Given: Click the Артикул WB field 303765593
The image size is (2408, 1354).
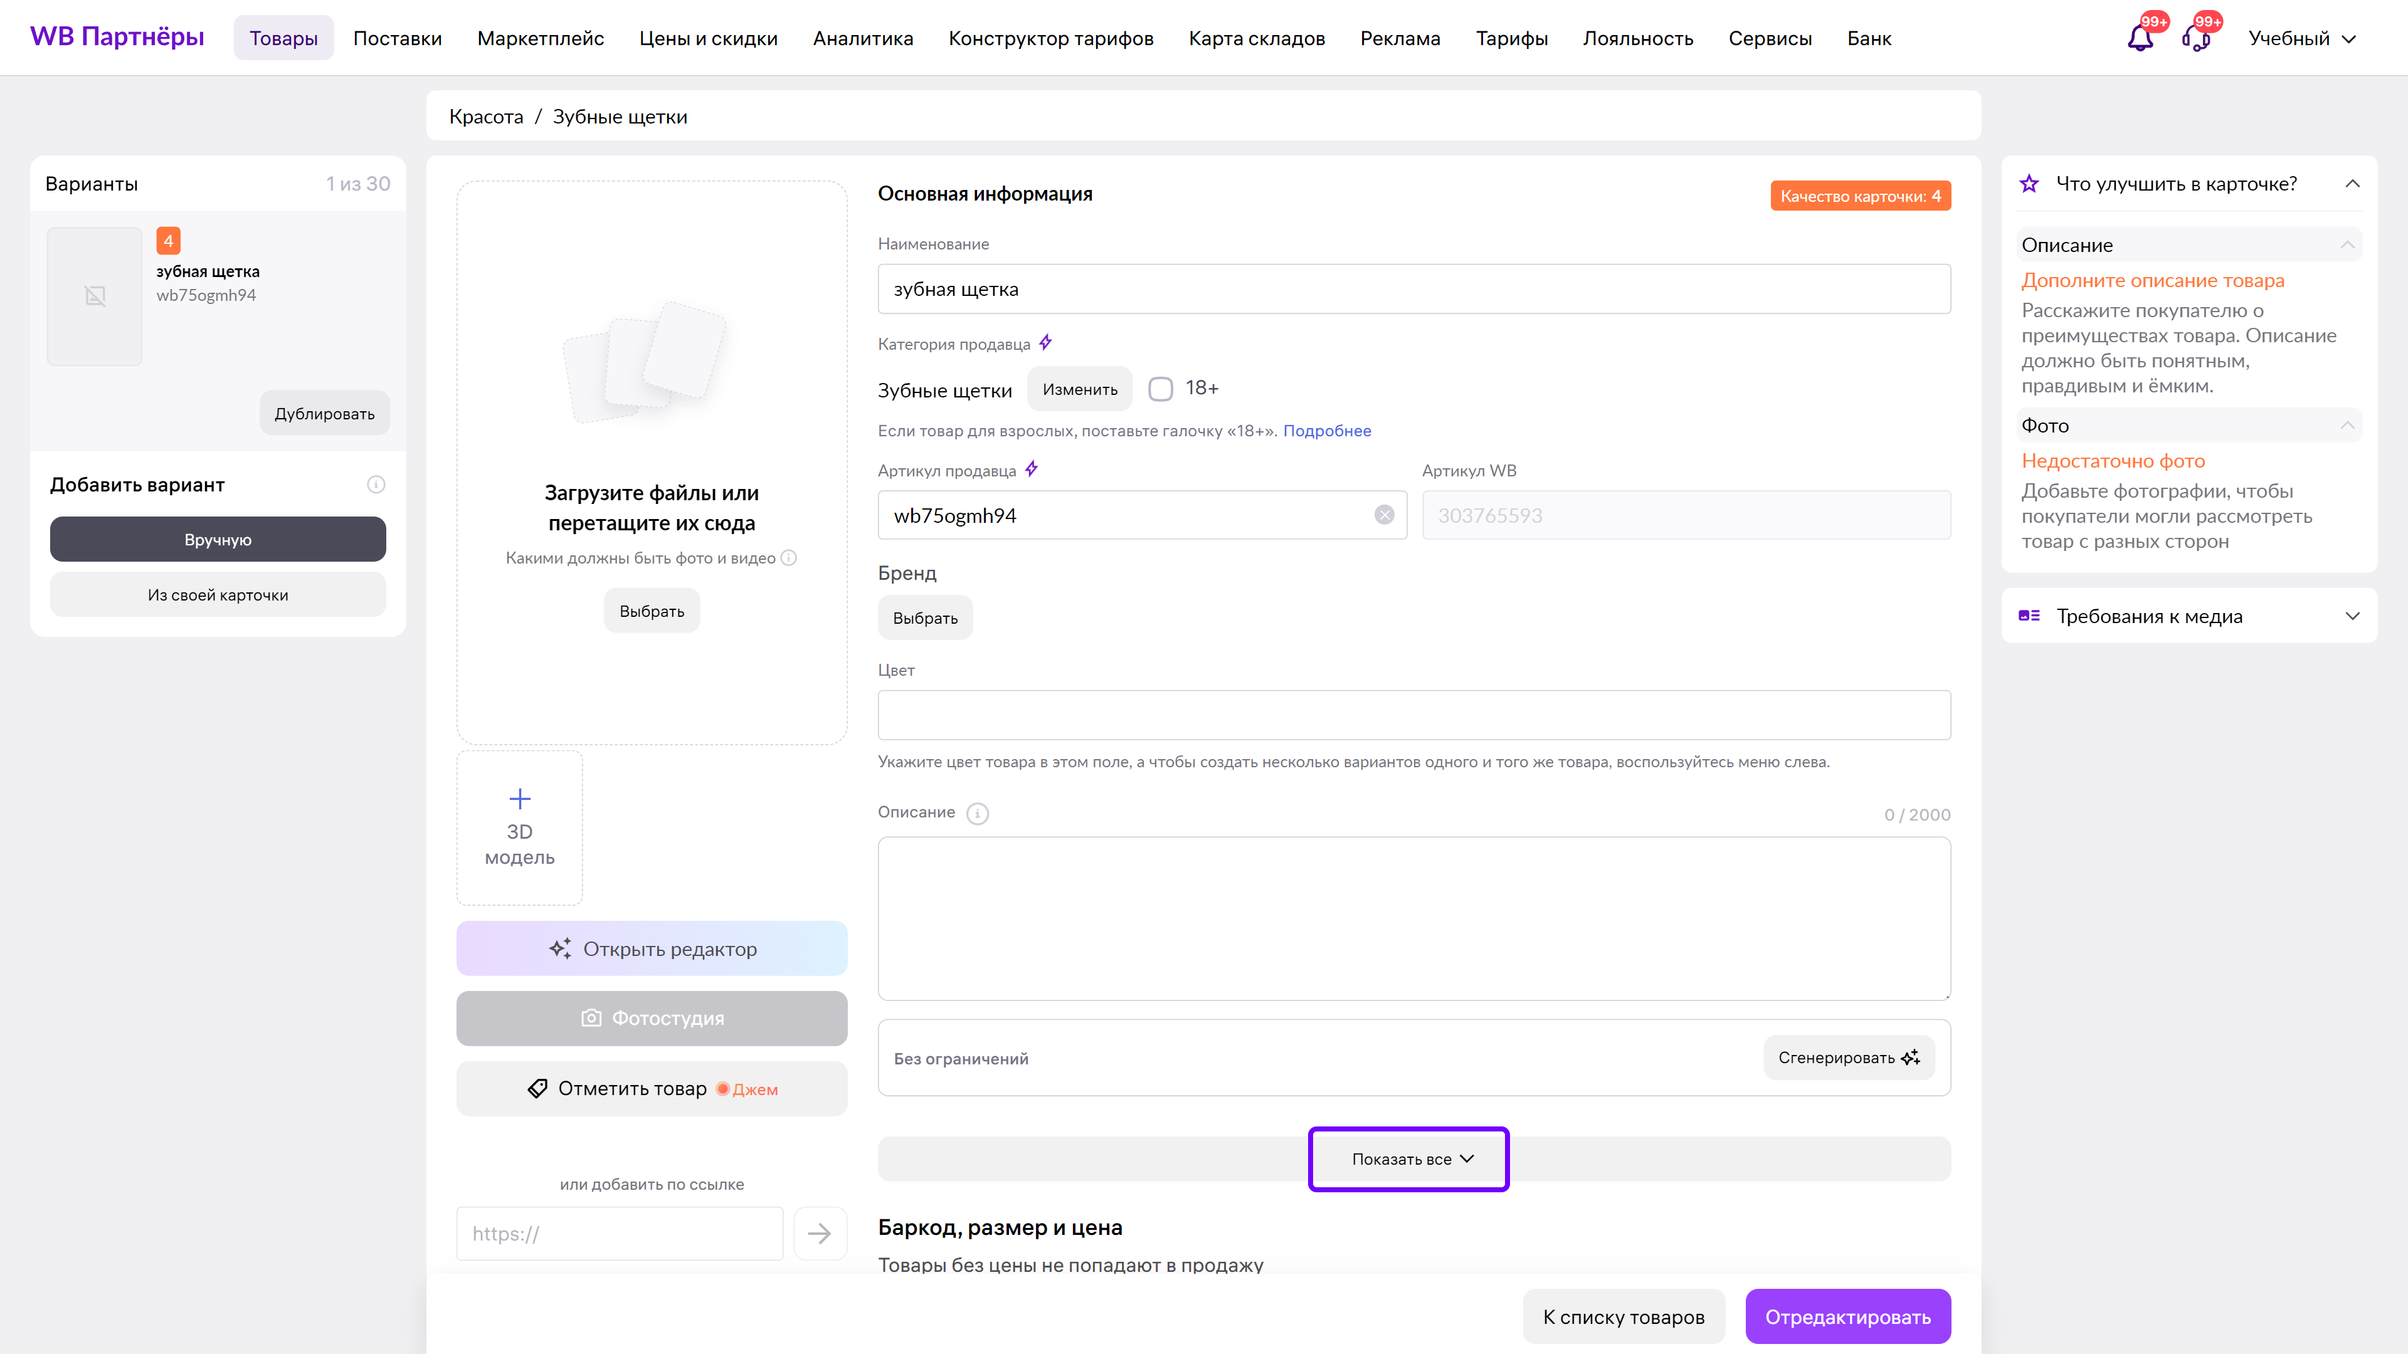Looking at the screenshot, I should pyautogui.click(x=1686, y=515).
